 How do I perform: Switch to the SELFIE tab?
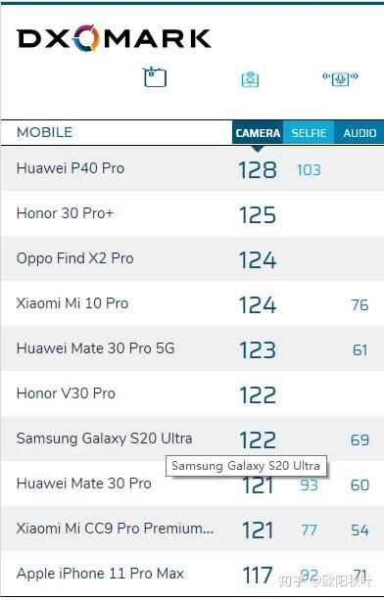click(309, 133)
